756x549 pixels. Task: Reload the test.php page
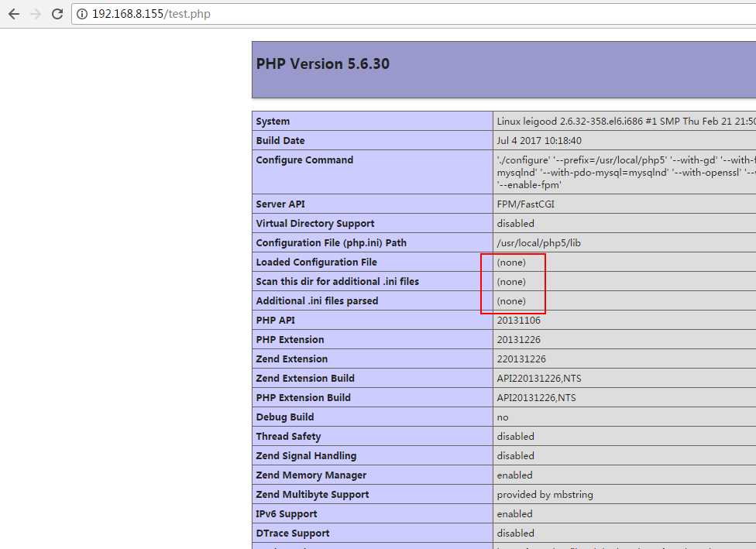pyautogui.click(x=57, y=14)
